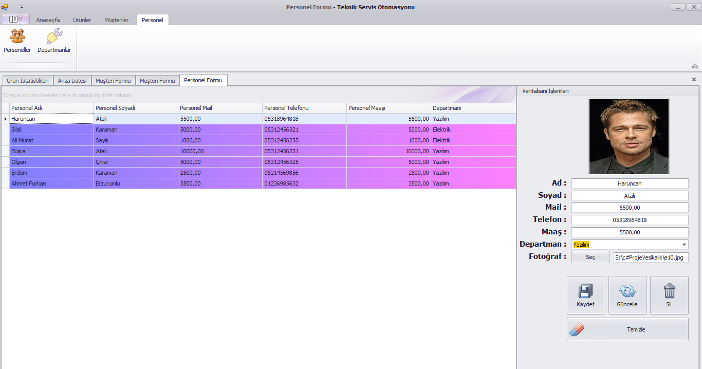Sort by Personel Telefonu column header

(x=304, y=108)
